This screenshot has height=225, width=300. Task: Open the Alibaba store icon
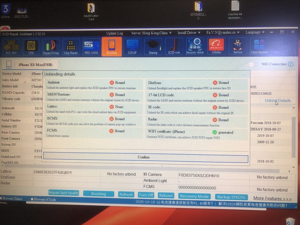coord(216,47)
